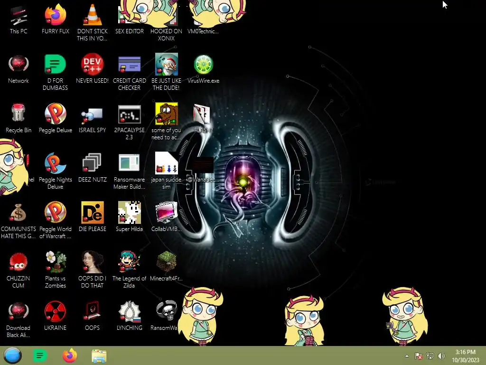Launch Firefox from the taskbar
The height and width of the screenshot is (365, 486).
[x=70, y=355]
